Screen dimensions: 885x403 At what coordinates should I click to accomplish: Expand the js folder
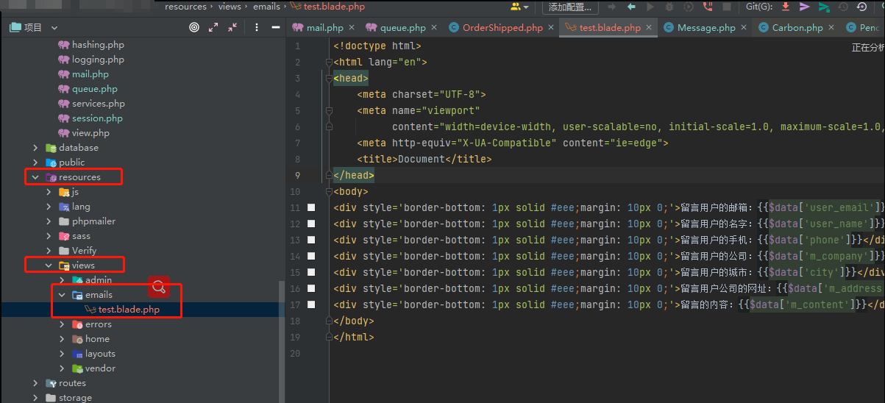pyautogui.click(x=49, y=192)
